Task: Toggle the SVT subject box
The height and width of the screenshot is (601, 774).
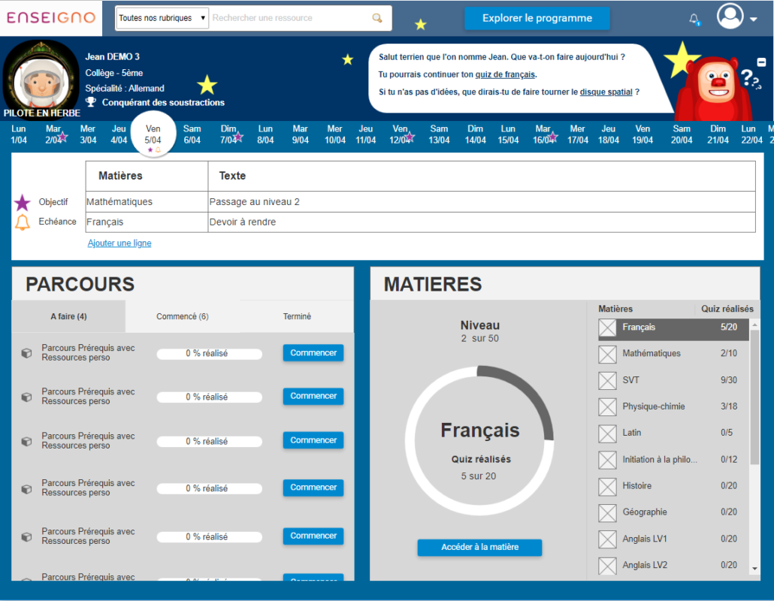Action: pos(606,381)
